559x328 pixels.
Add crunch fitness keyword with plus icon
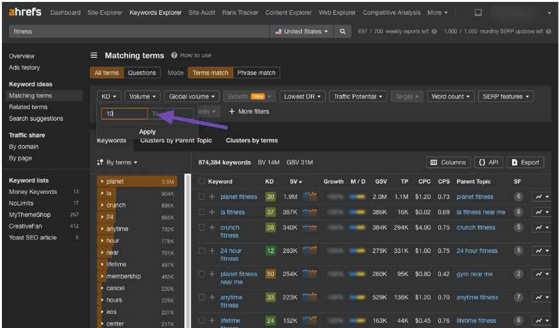click(212, 227)
